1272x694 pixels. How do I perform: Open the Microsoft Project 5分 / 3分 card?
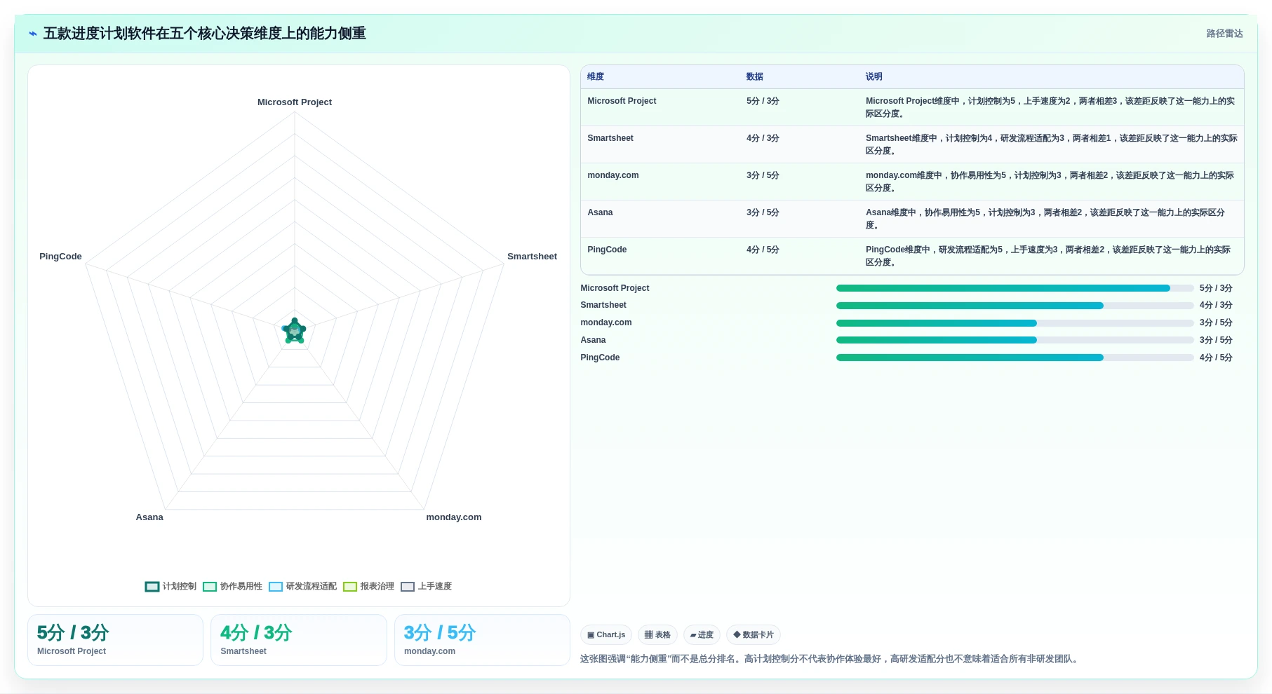(115, 640)
